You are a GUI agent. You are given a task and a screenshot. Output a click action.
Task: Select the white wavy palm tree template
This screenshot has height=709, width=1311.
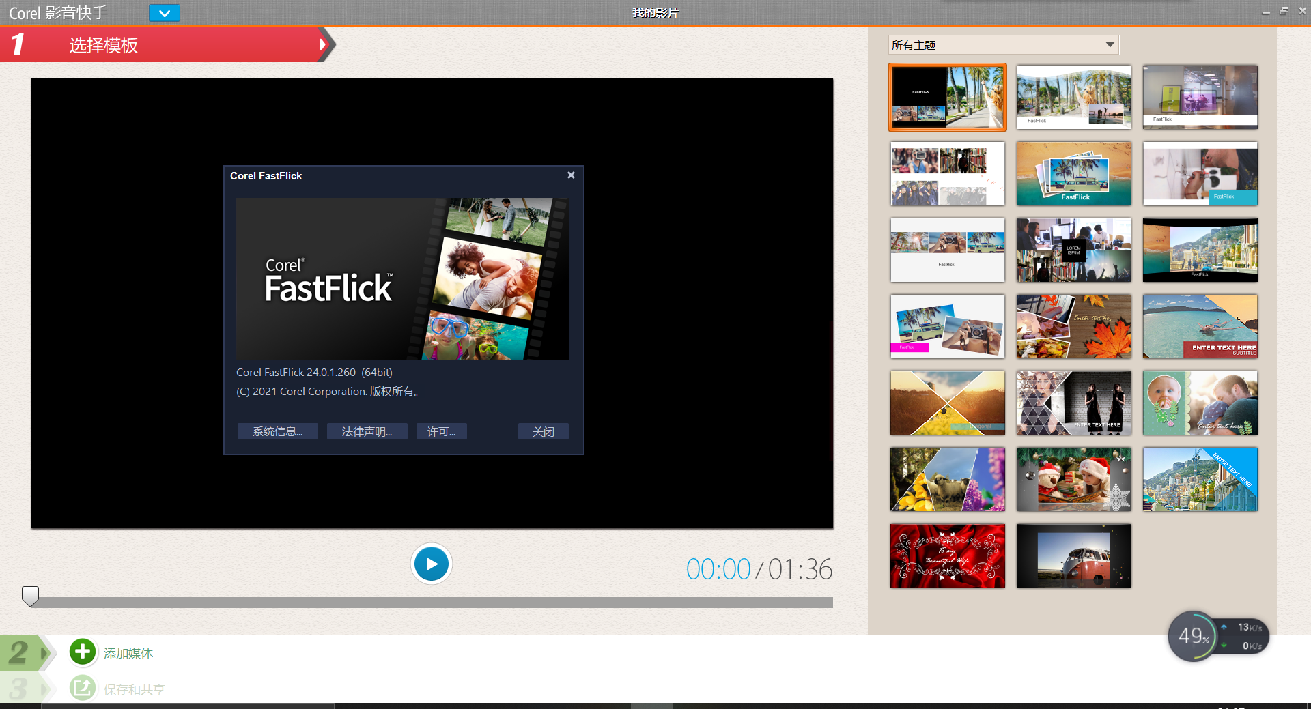click(1073, 97)
